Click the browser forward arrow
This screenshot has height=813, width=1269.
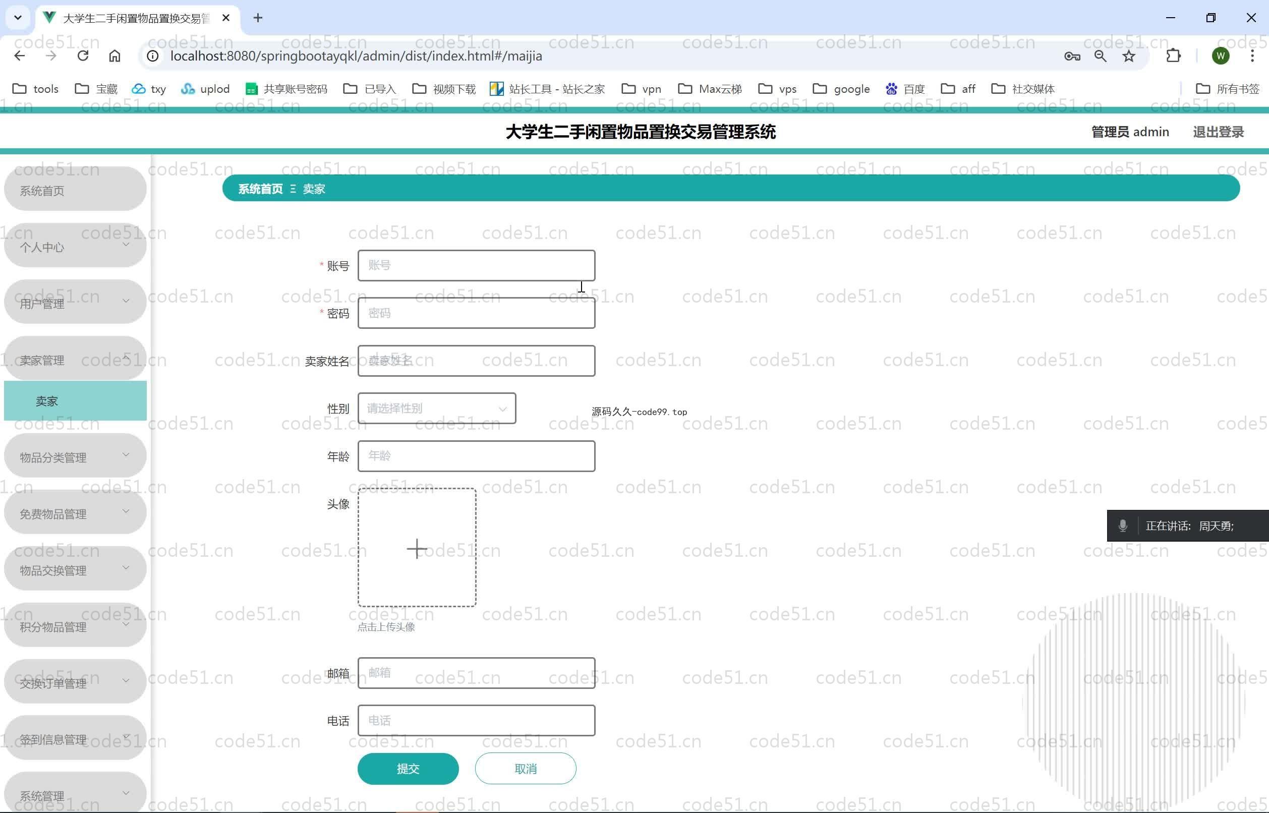point(51,56)
